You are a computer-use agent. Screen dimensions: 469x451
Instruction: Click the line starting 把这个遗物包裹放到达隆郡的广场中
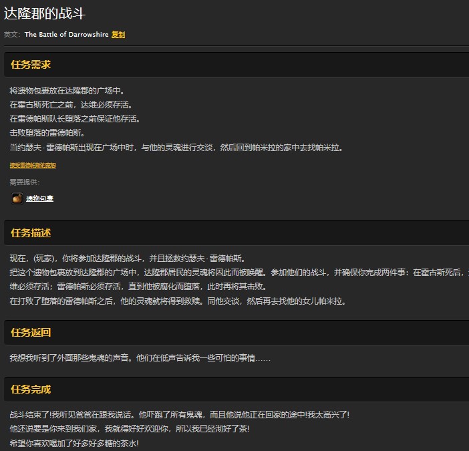(239, 273)
